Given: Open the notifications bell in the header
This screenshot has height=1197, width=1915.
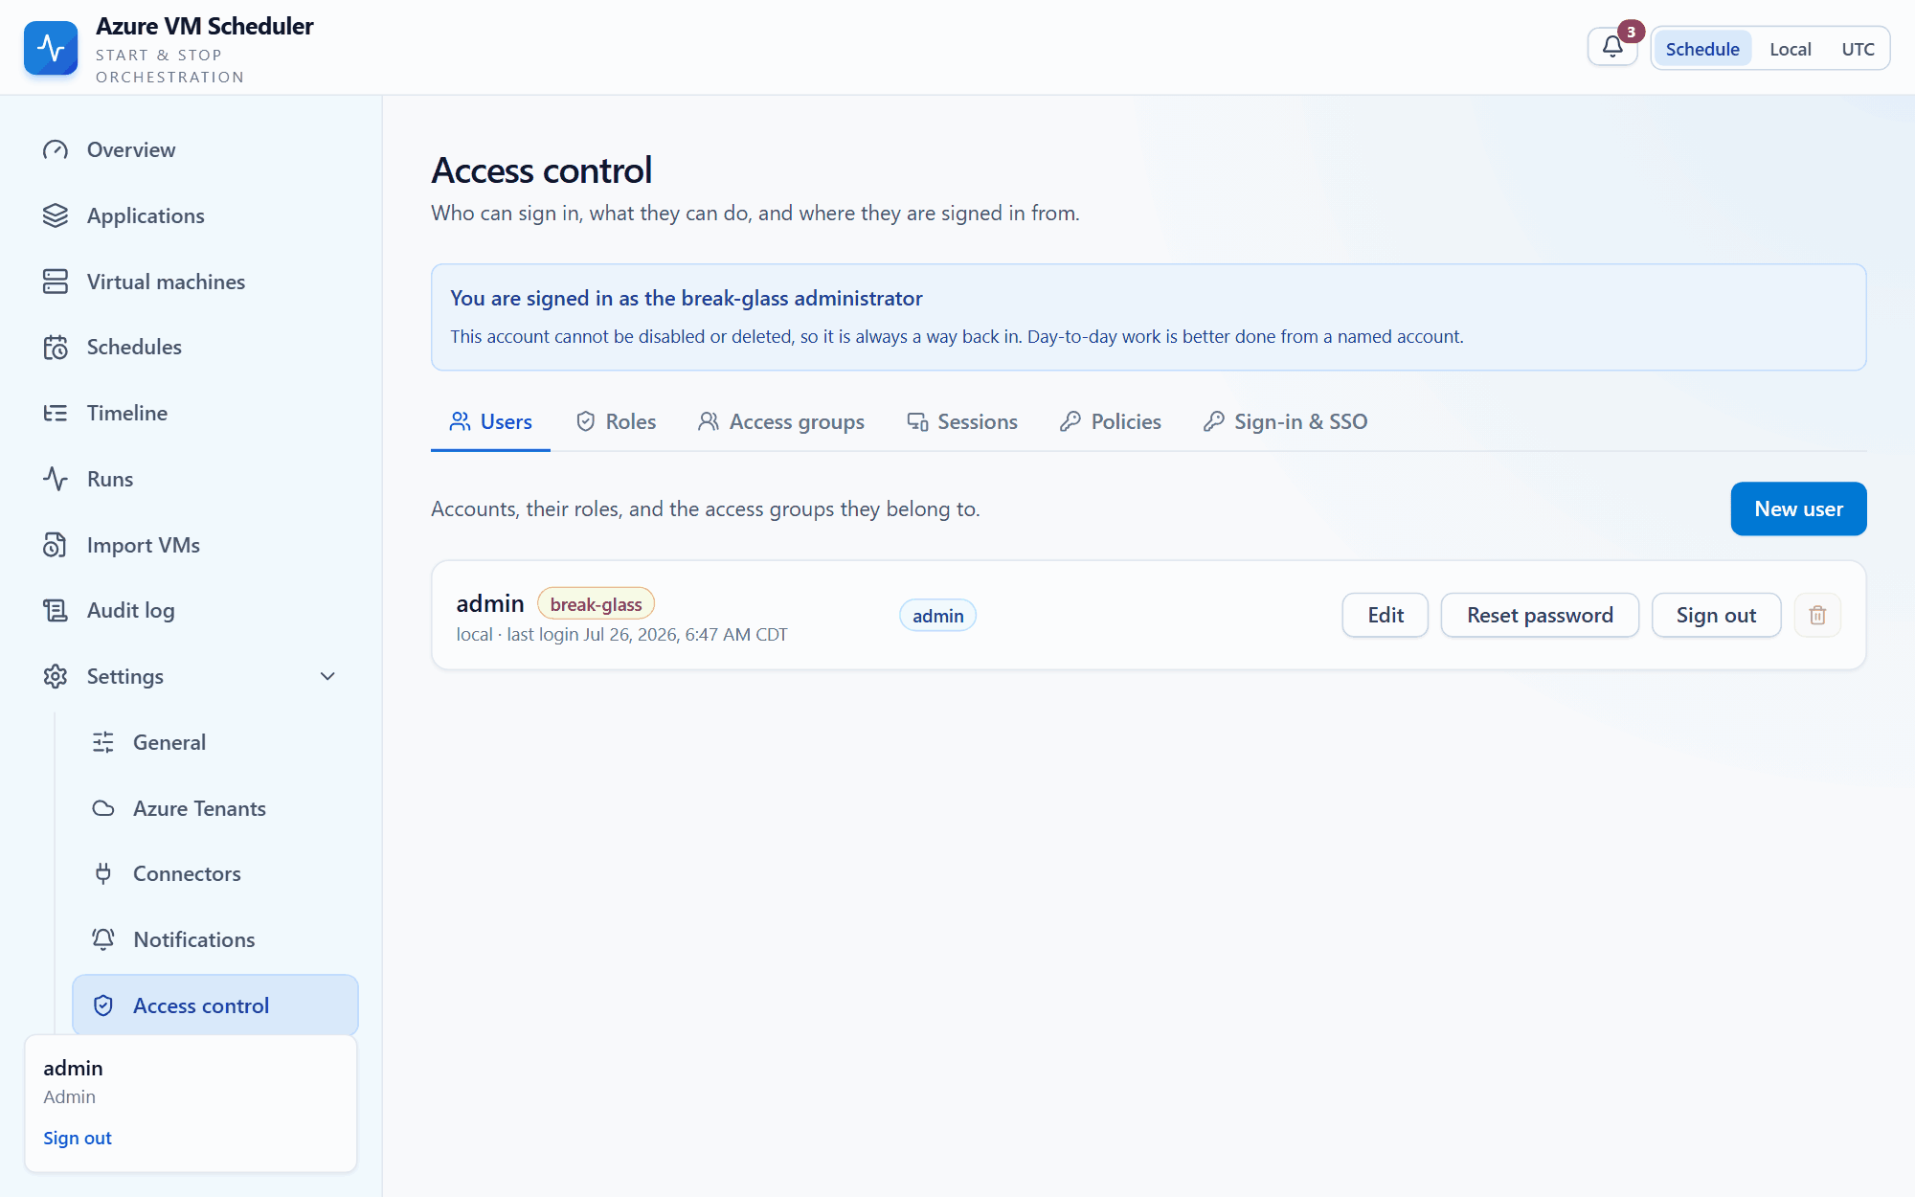Looking at the screenshot, I should (1612, 47).
